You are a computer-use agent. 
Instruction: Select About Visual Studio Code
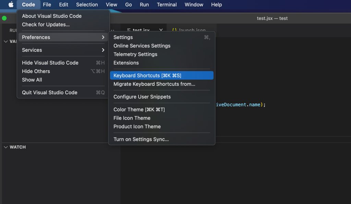tap(52, 16)
